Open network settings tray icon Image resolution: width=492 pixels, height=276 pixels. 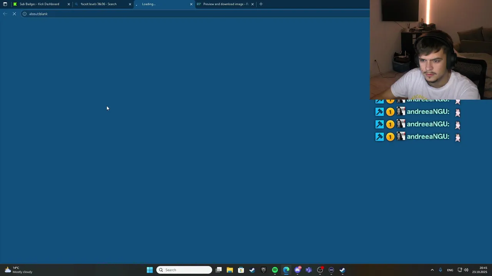coord(460,270)
